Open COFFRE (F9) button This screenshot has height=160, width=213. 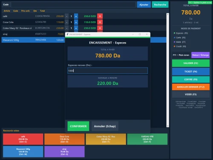click(x=191, y=79)
